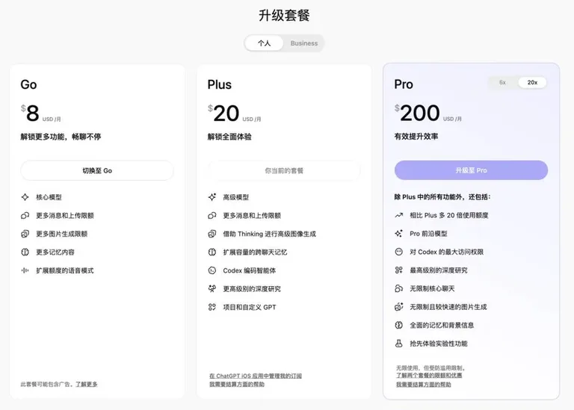Click the 升级至 Pro button
The image size is (574, 410).
click(x=471, y=170)
